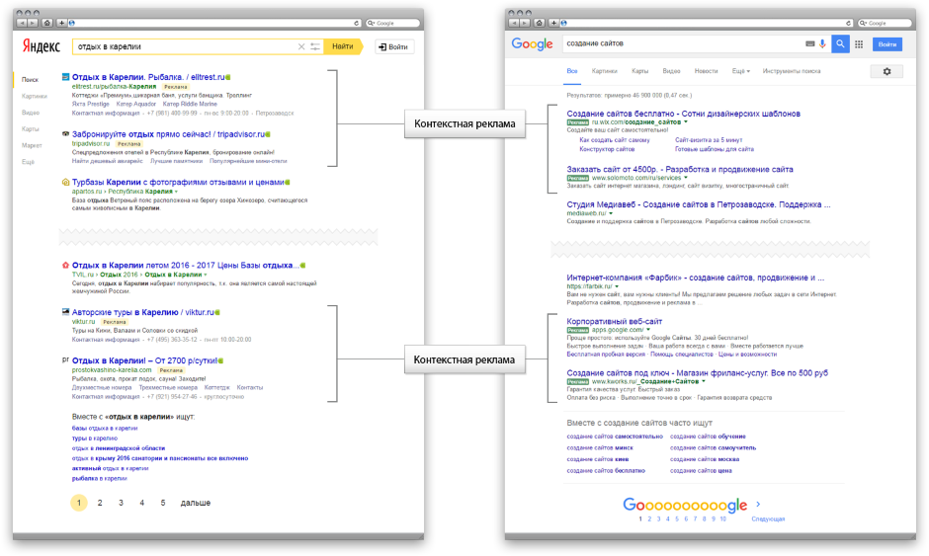The image size is (929, 556).
Task: Expand the arrow after the TVIL.ru breadcrumb
Action: [206, 275]
